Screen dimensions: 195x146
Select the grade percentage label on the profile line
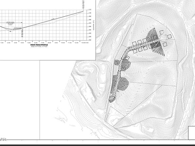click(53, 19)
